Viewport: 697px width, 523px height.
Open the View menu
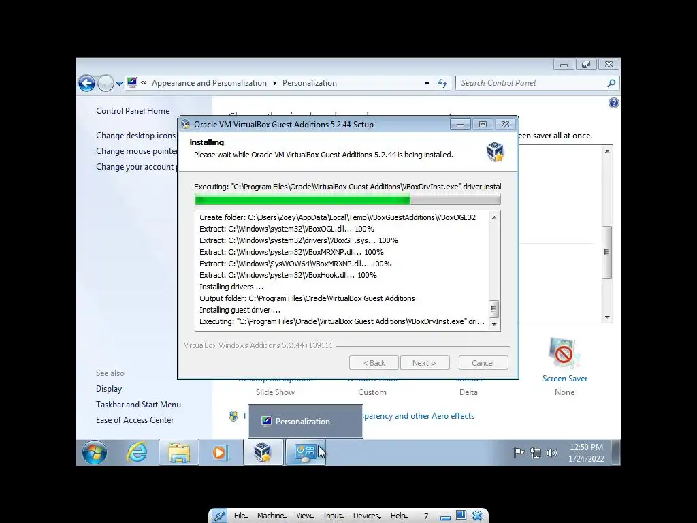click(304, 516)
